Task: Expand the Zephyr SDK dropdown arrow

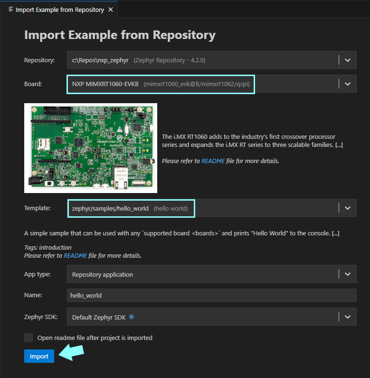Action: [x=348, y=317]
